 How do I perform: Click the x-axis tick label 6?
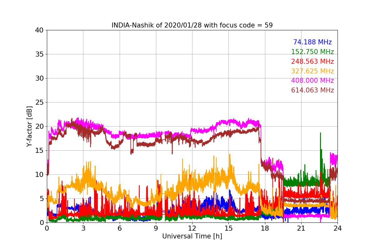pyautogui.click(x=119, y=228)
